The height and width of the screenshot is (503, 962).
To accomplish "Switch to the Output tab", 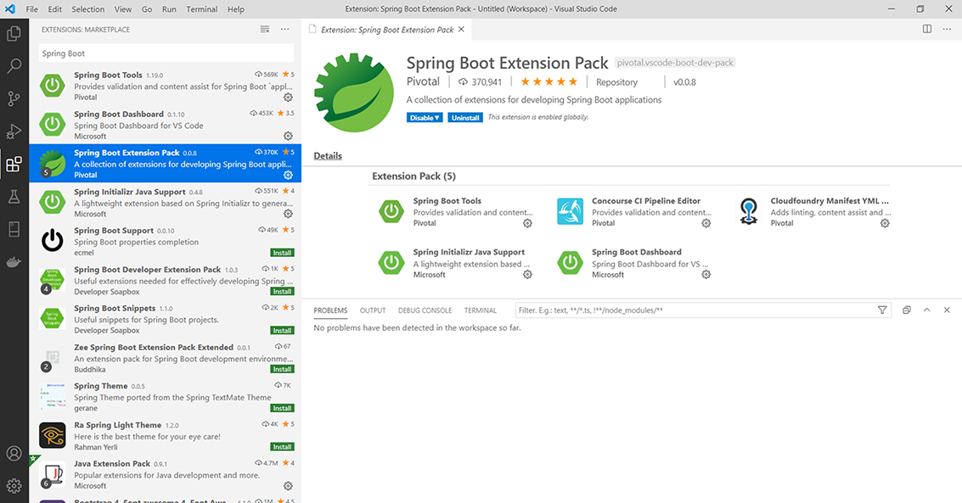I will (x=372, y=310).
